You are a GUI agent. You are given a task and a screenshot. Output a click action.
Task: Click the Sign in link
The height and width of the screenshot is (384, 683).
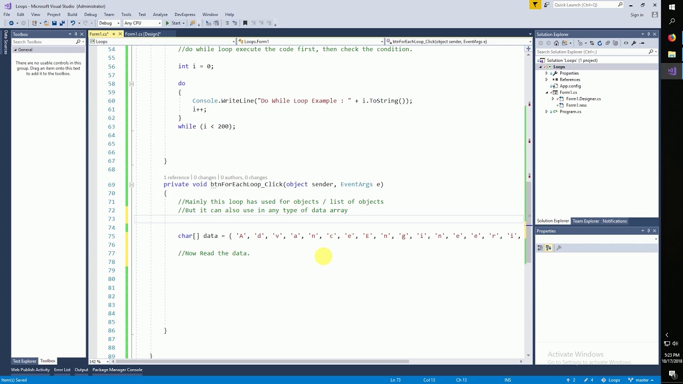pos(637,14)
